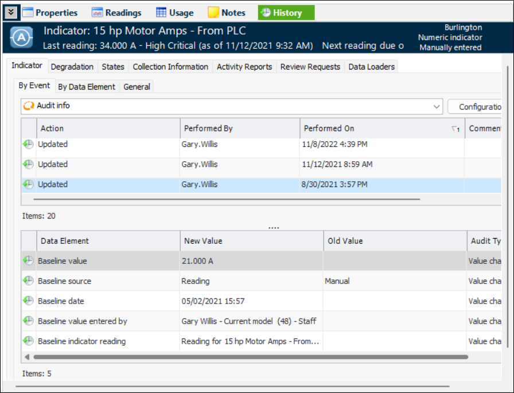This screenshot has width=514, height=393.
Task: Sort by the New Value column header
Action: [x=252, y=241]
